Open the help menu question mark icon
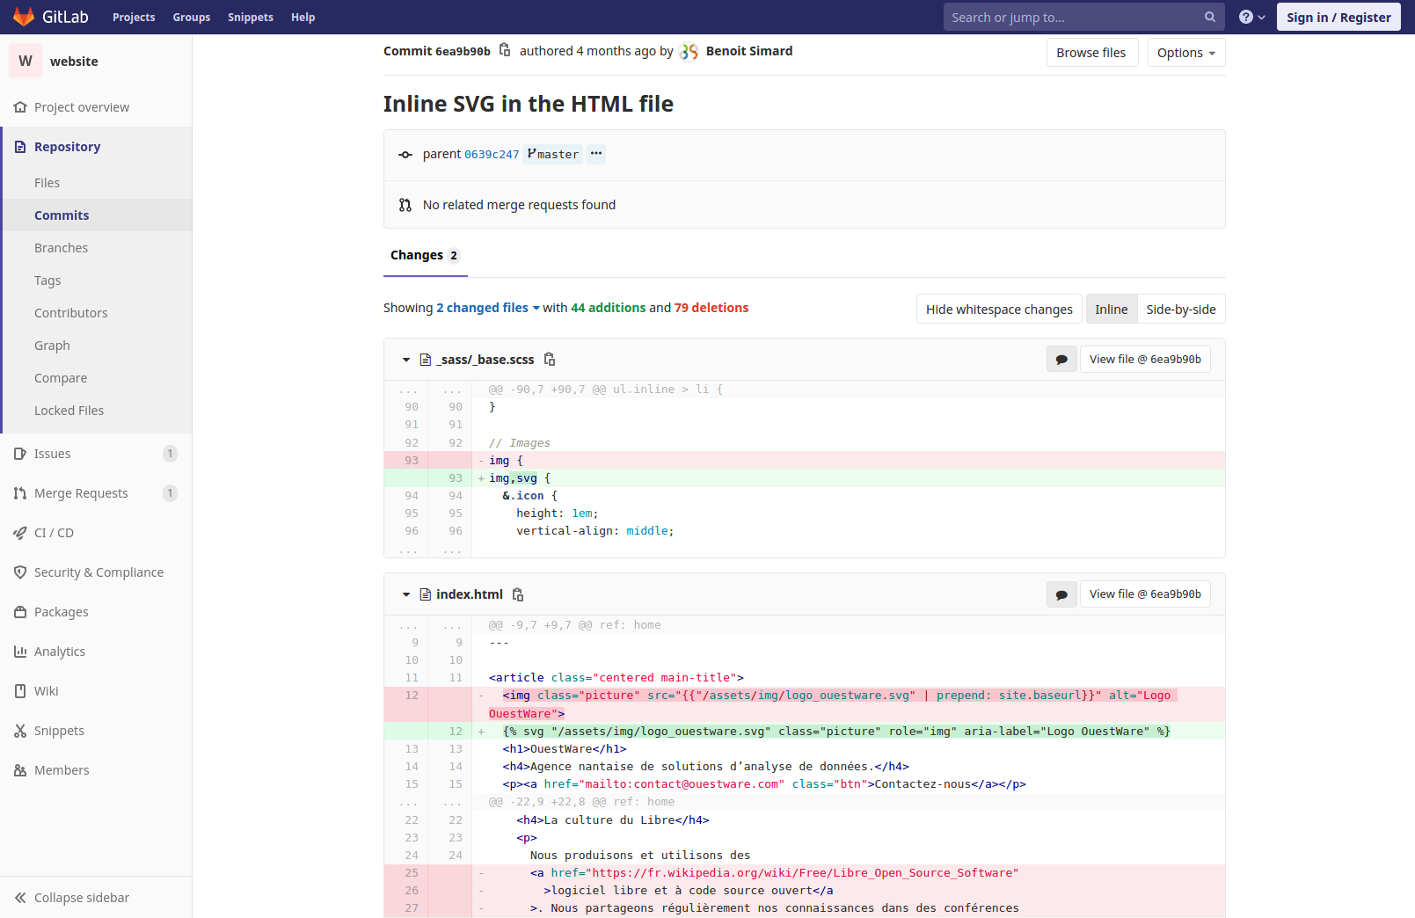 point(1251,17)
